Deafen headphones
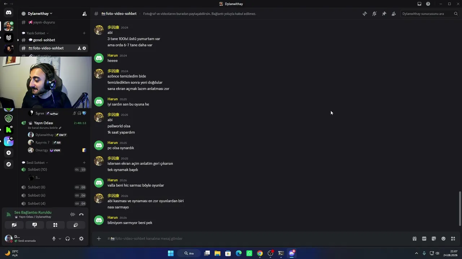The width and height of the screenshot is (462, 259). coord(67,238)
